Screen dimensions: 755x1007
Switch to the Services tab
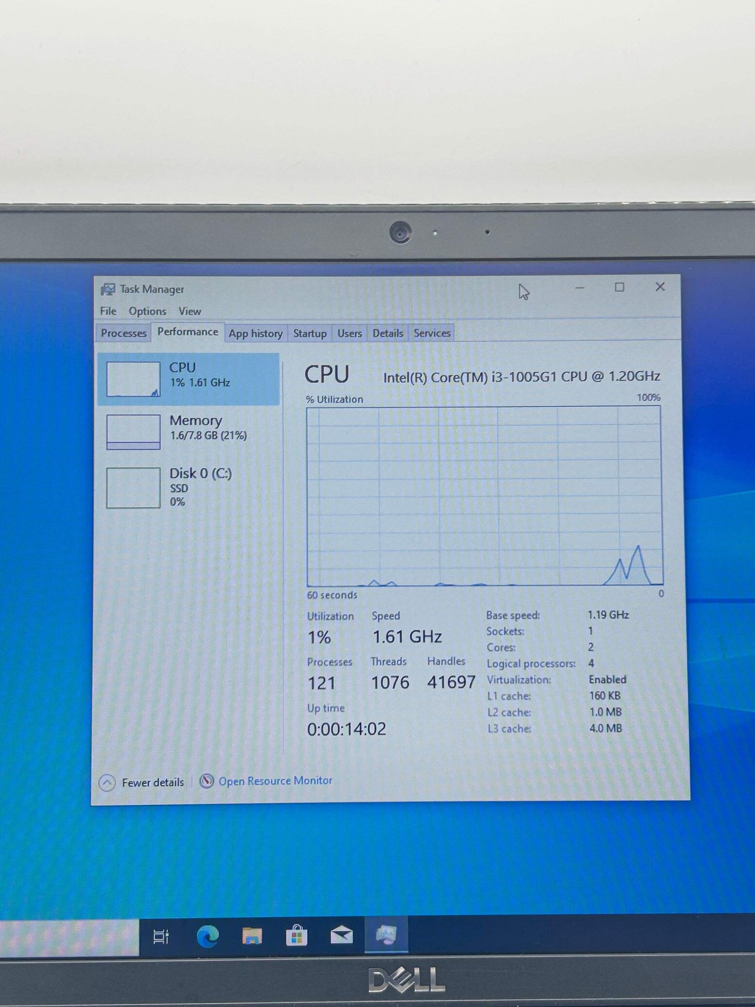coord(432,333)
